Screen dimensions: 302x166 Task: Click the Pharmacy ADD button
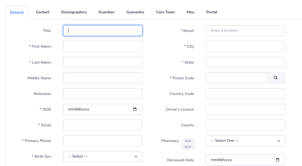point(188,141)
